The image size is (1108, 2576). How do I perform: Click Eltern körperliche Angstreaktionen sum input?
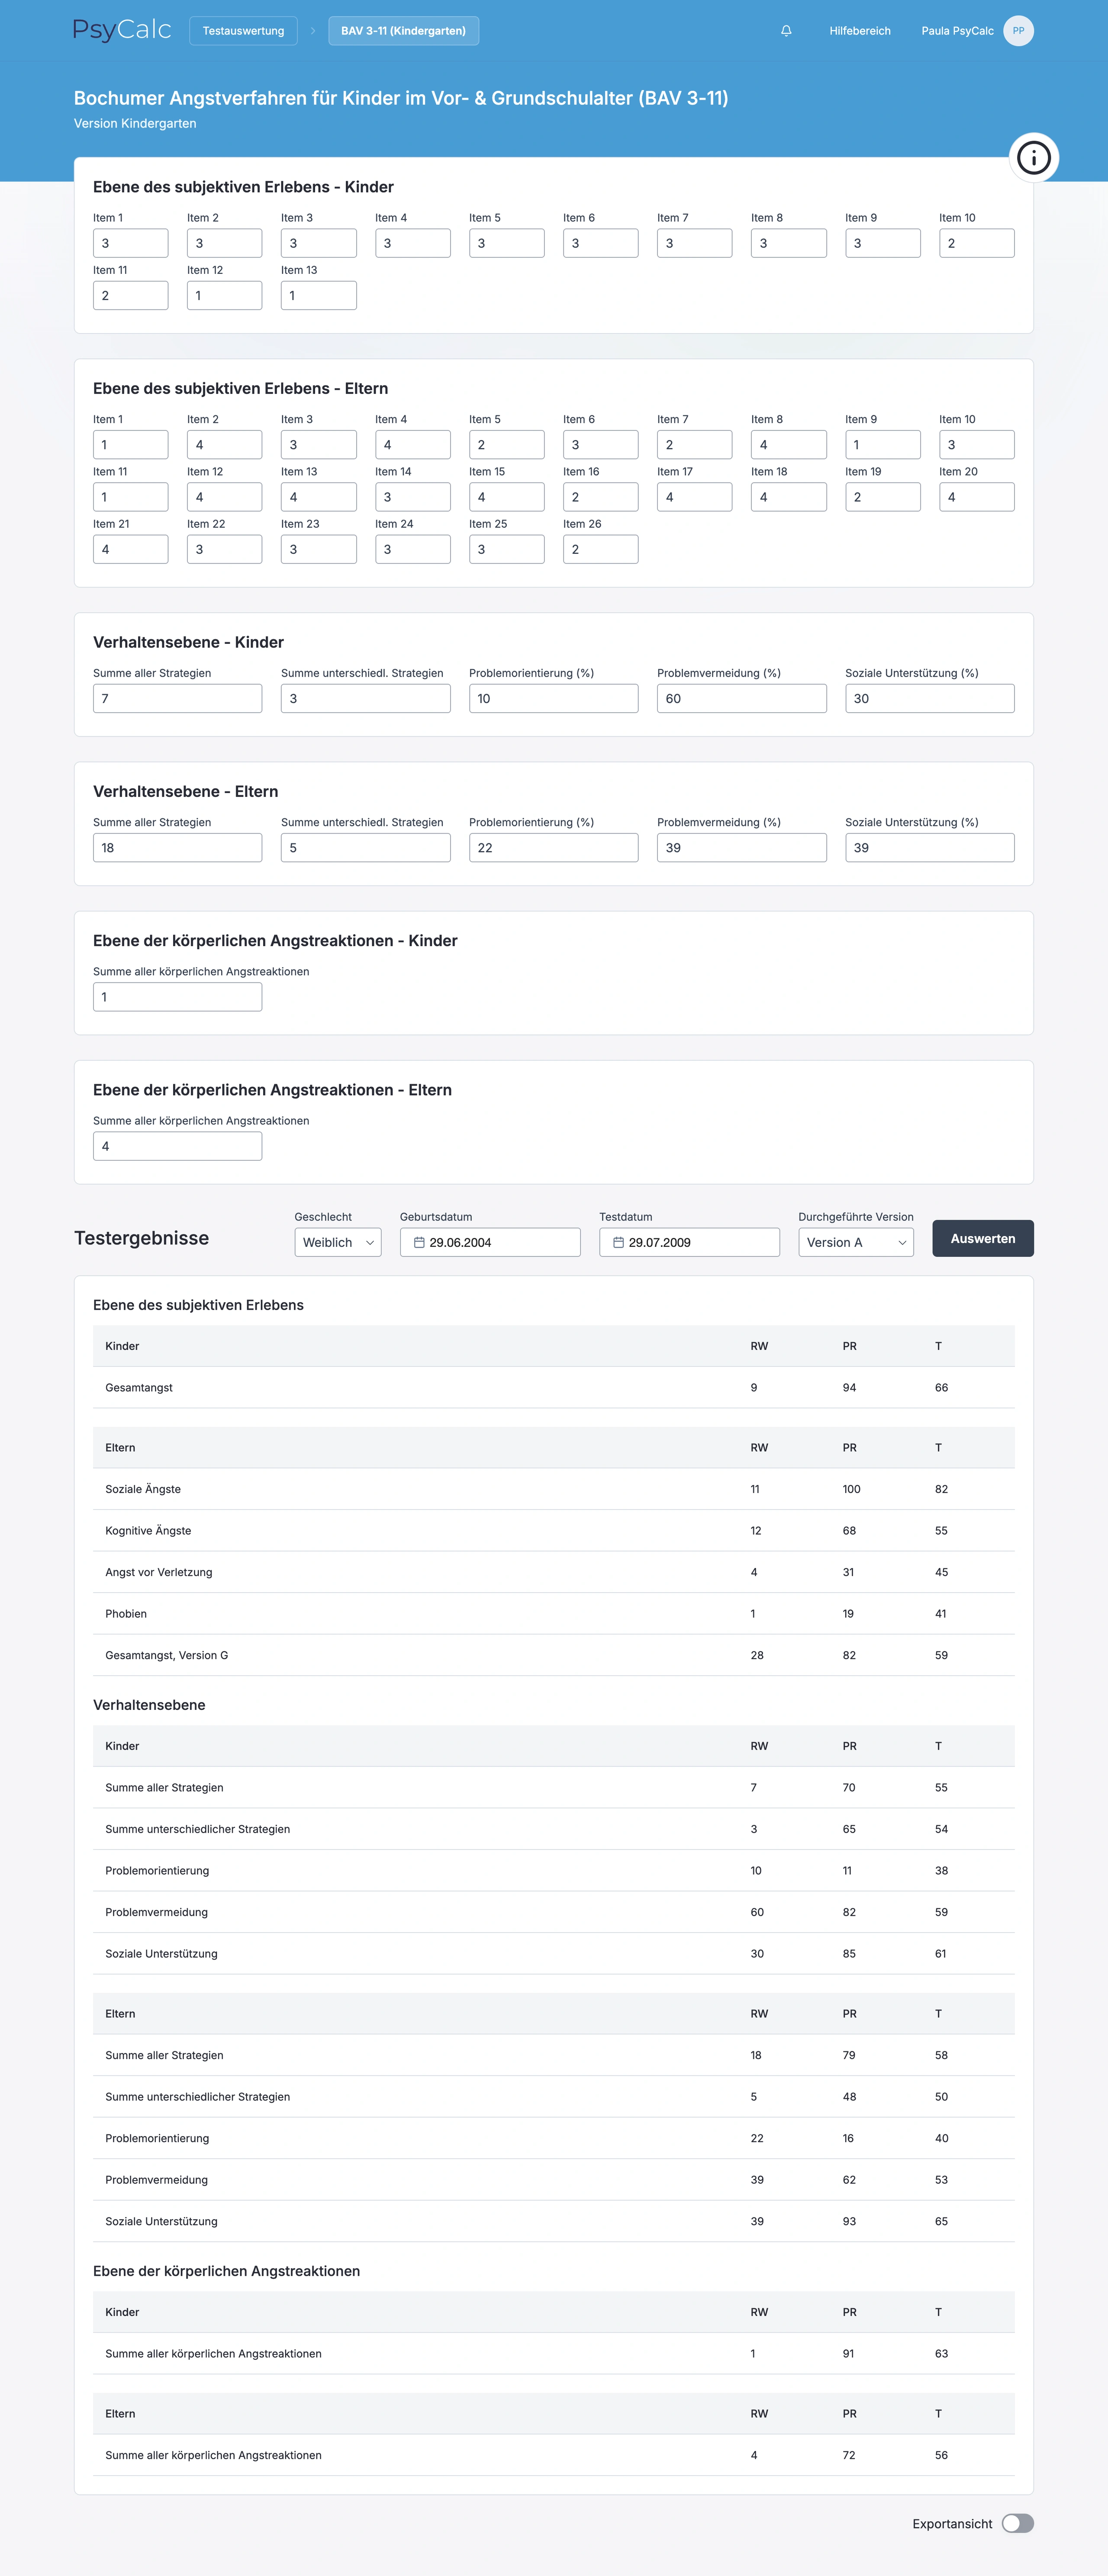(x=178, y=1146)
